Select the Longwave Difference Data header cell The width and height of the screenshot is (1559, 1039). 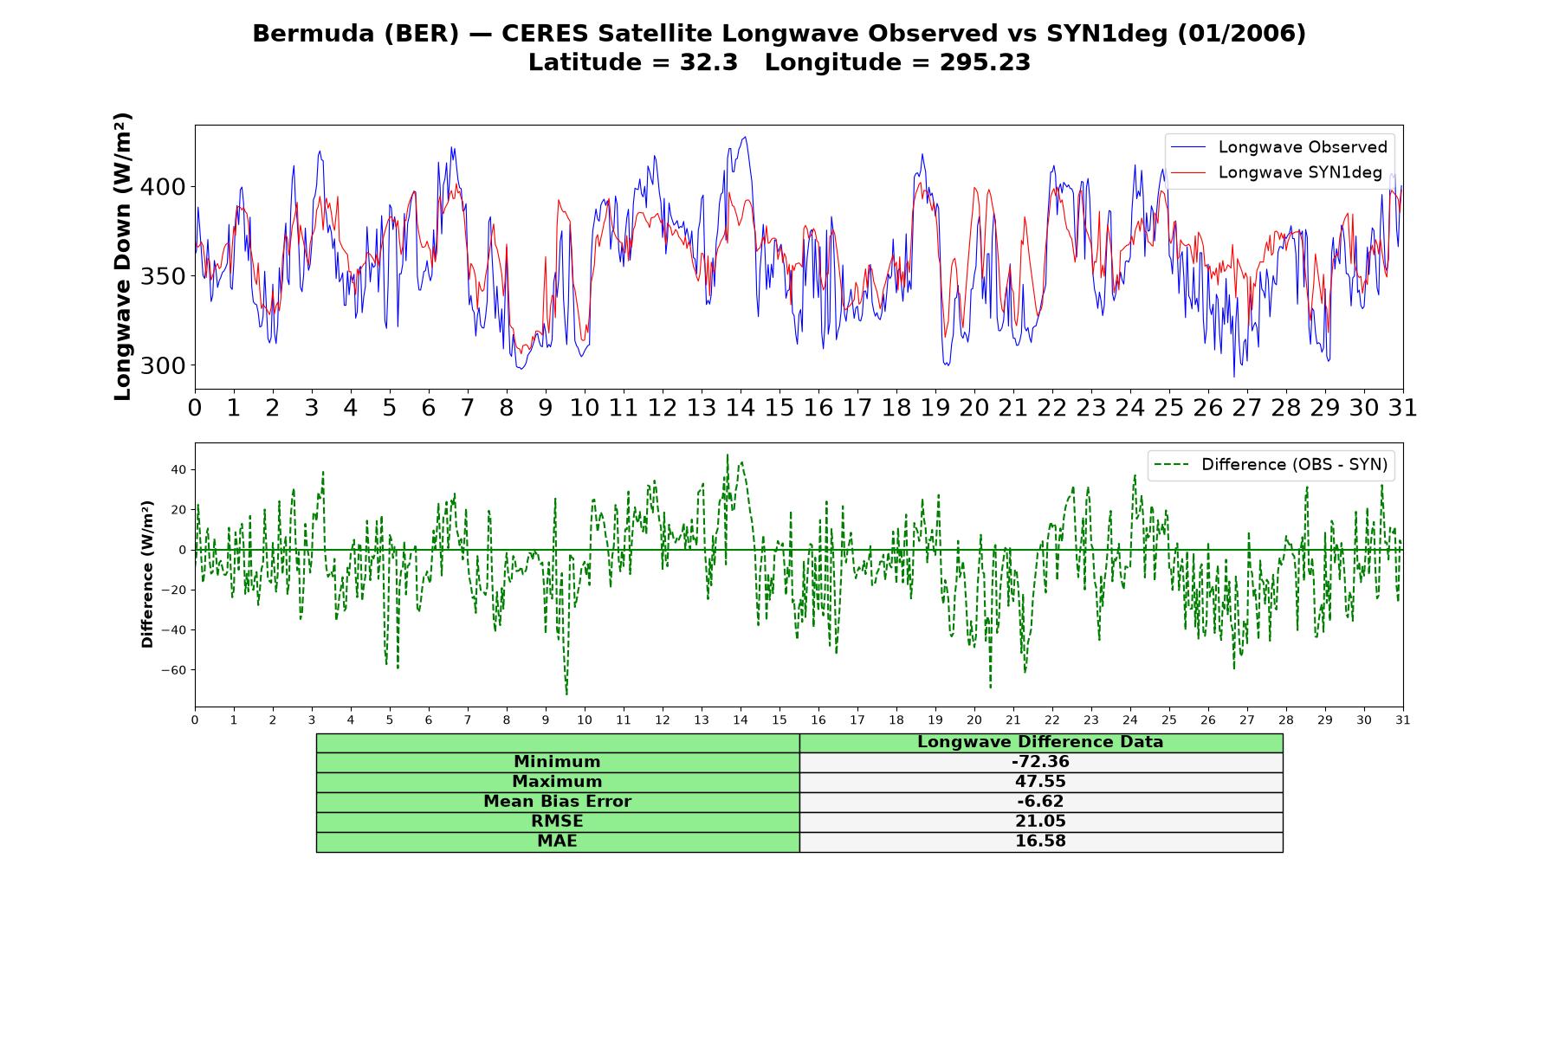[x=1040, y=742]
